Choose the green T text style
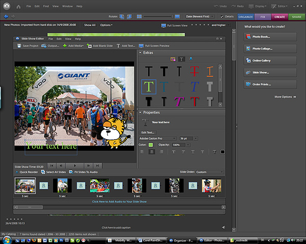The height and width of the screenshot is (244, 306). point(149,86)
